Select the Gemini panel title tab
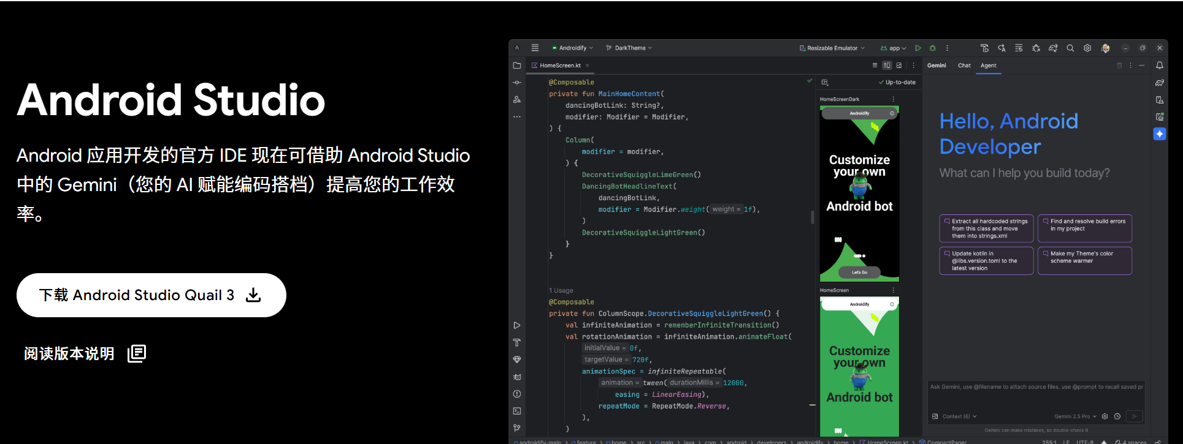Viewport: 1183px width, 444px height. point(936,66)
